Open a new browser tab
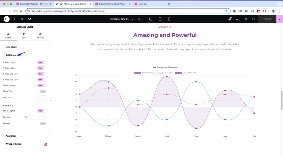283x156 pixels. pyautogui.click(x=175, y=4)
